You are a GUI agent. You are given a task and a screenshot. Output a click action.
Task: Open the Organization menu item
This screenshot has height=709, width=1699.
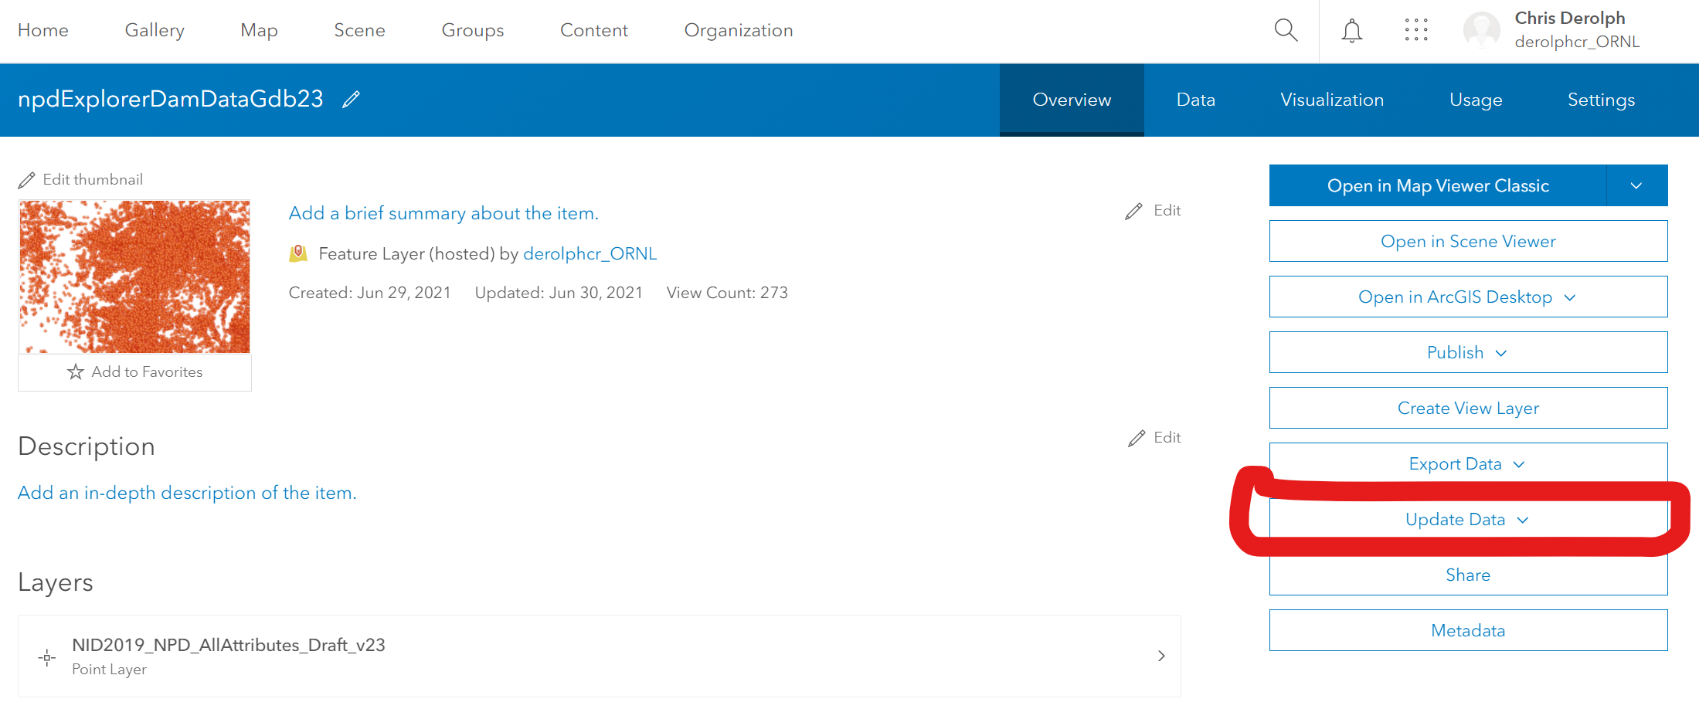pos(738,30)
